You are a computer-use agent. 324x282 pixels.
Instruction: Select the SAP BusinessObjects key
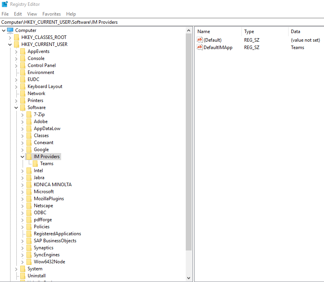[x=55, y=241]
